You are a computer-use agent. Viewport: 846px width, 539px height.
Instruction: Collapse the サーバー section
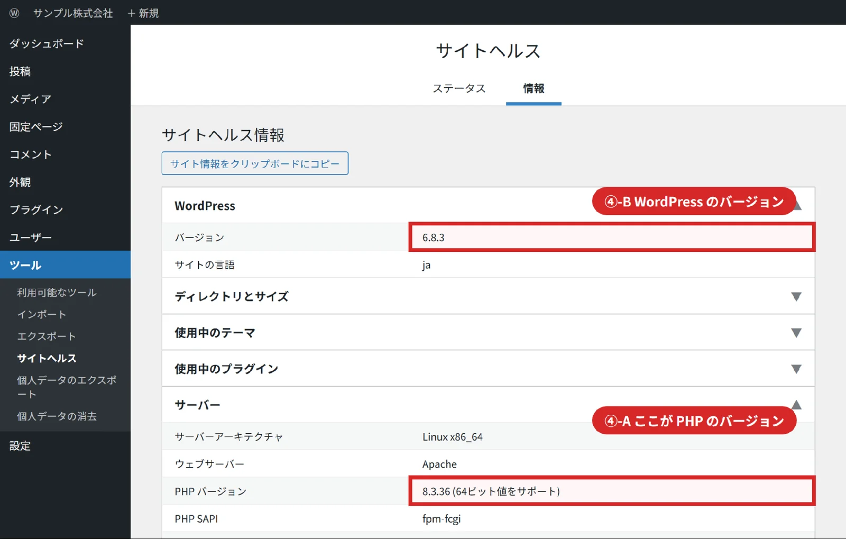tap(488, 405)
